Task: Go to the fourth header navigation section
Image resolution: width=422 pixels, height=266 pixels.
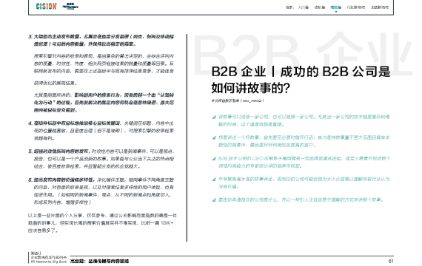Action: pos(356,7)
